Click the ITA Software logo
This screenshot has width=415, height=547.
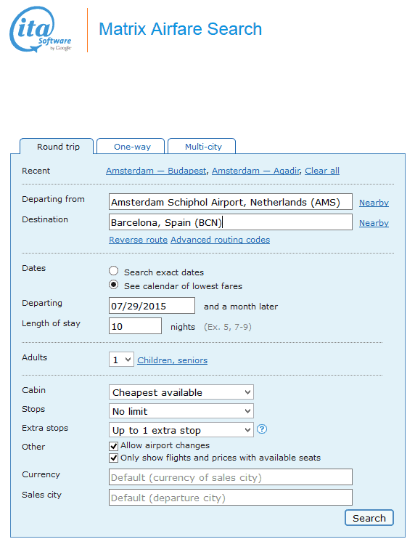click(40, 30)
